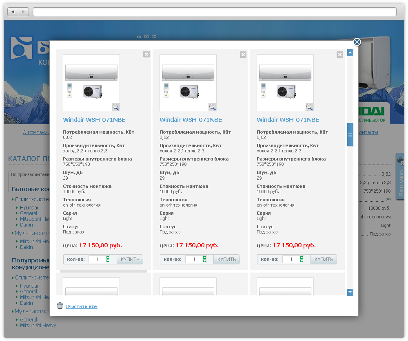The image size is (408, 341).
Task: Click КУПИТЬ button in the left card
Action: 130,260
